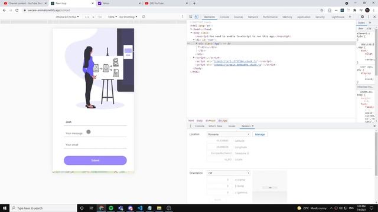Screen dimensions: 378x212
Task: Open Chrome profile avatar
Action: 367,10
